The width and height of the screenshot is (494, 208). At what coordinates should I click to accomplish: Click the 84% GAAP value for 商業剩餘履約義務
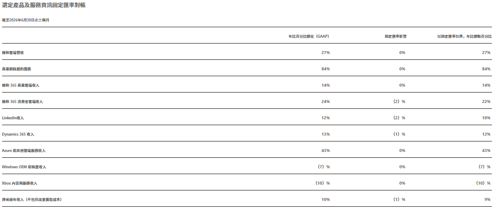pos(325,69)
